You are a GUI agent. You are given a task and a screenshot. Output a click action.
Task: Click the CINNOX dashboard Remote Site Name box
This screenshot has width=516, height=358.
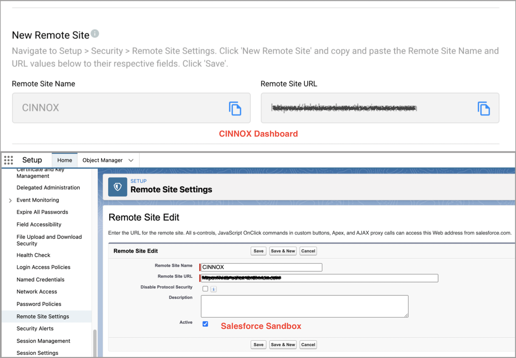coord(131,108)
